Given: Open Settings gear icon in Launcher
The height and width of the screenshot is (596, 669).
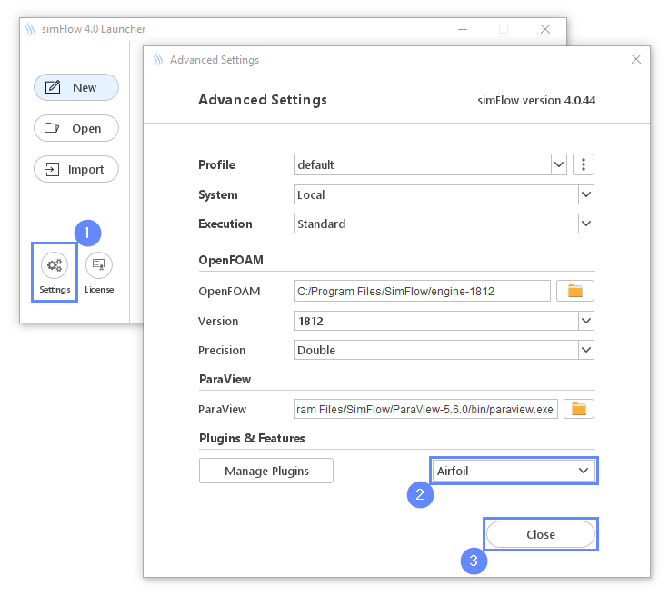Looking at the screenshot, I should 55,265.
